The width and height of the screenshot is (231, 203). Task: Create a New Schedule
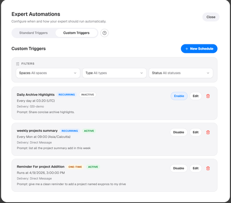(x=199, y=48)
